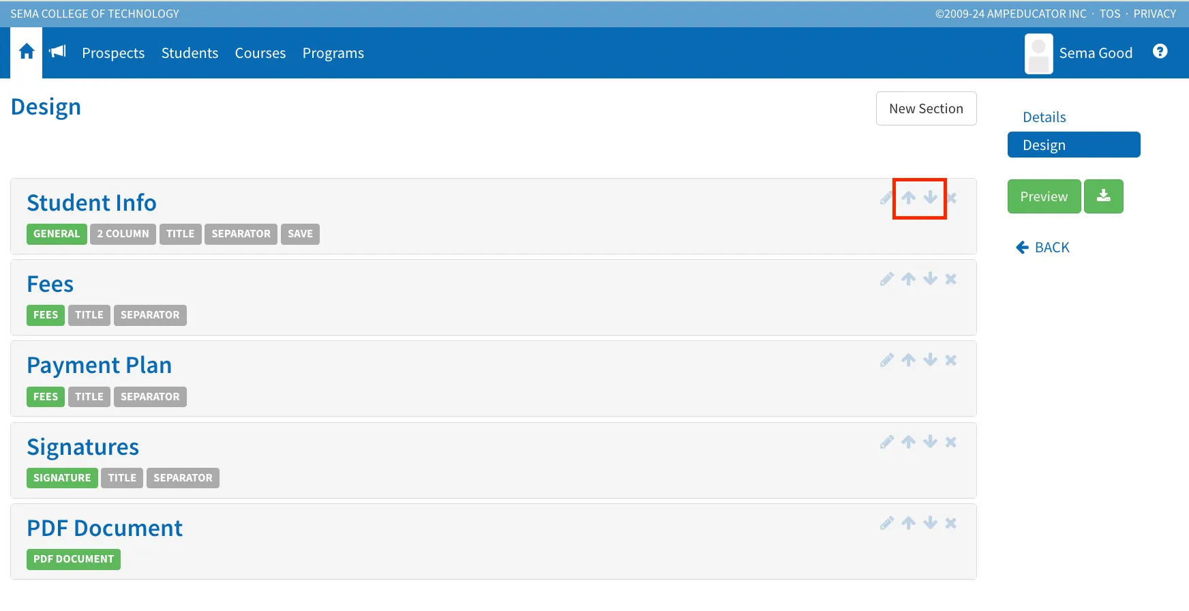Download the design using the download icon button
The width and height of the screenshot is (1189, 611).
click(1103, 196)
